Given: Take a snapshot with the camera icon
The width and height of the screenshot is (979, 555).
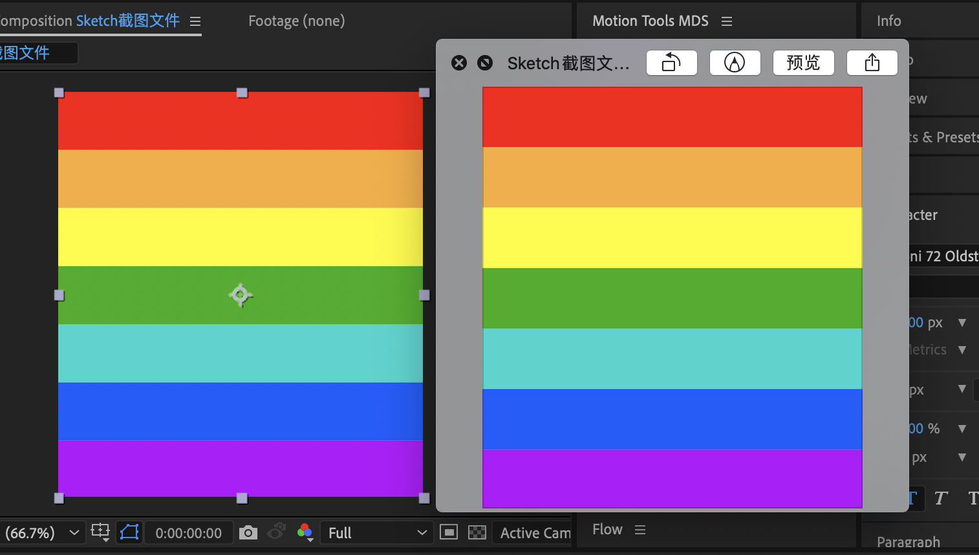Looking at the screenshot, I should pos(248,532).
